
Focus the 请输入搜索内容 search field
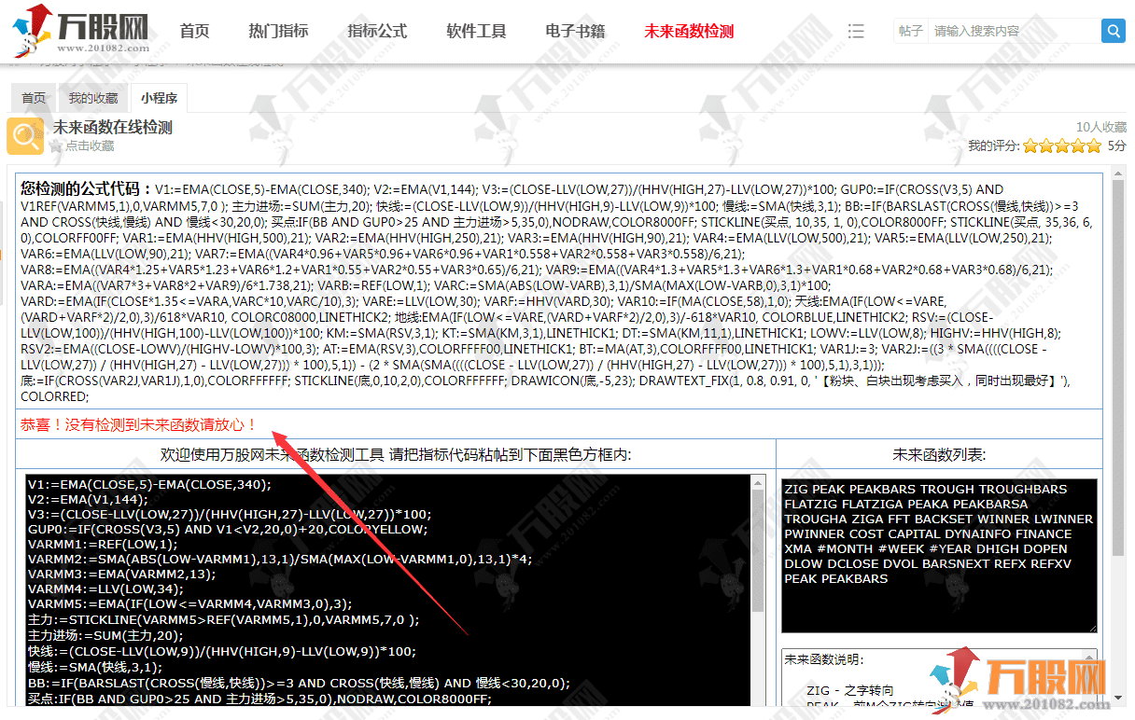[1014, 31]
